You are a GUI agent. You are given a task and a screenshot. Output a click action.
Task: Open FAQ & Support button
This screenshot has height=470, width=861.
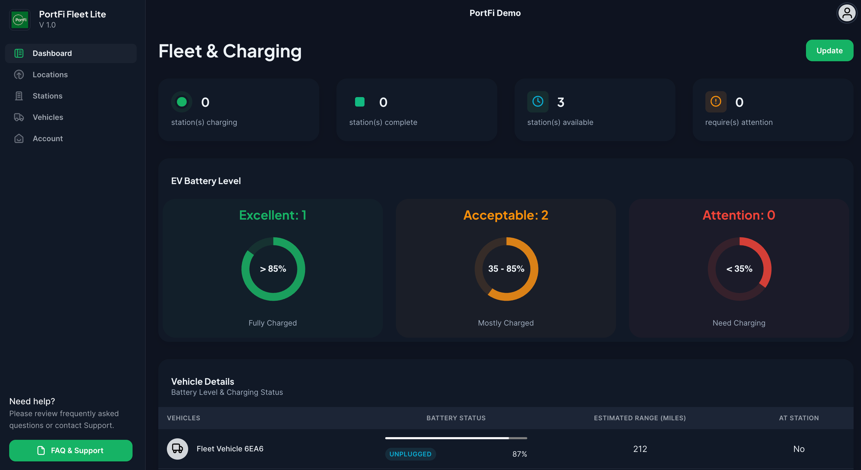71,450
